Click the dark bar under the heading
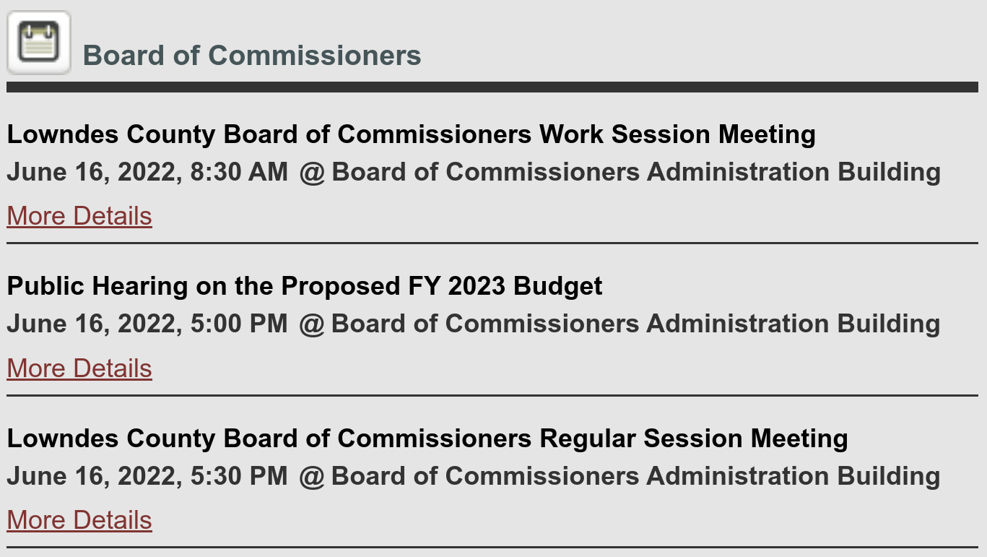 [493, 87]
